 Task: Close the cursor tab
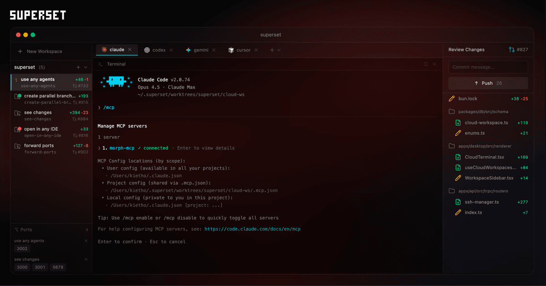[256, 50]
